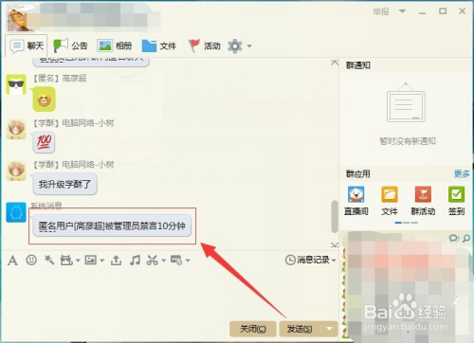The image size is (474, 343).
Task: Open the title bar dropdown menu arrow
Action: [402, 11]
